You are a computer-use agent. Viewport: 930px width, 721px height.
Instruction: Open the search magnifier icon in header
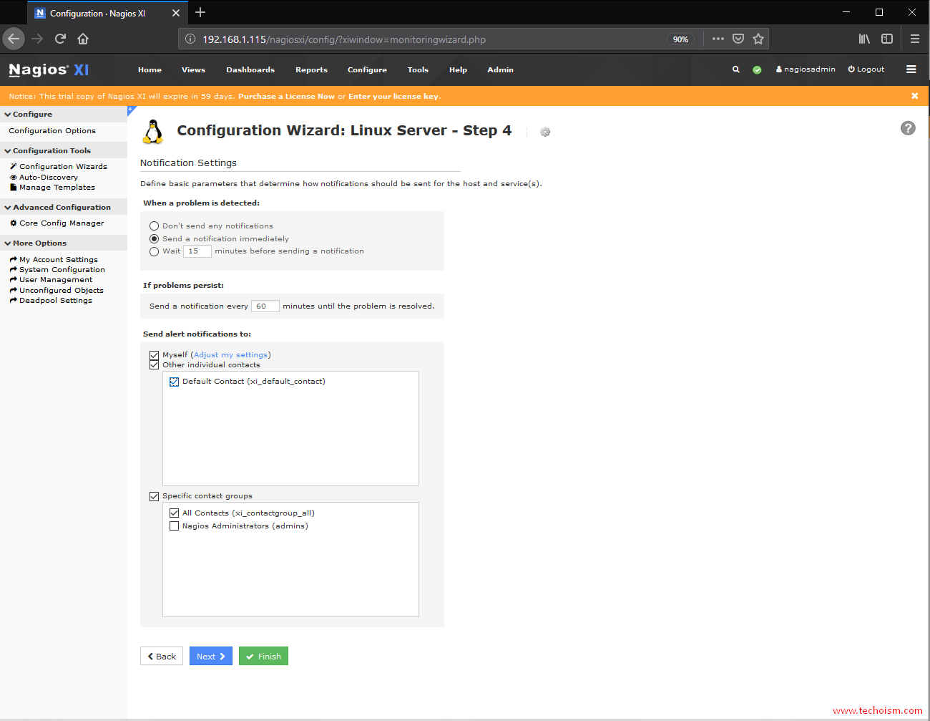(735, 69)
